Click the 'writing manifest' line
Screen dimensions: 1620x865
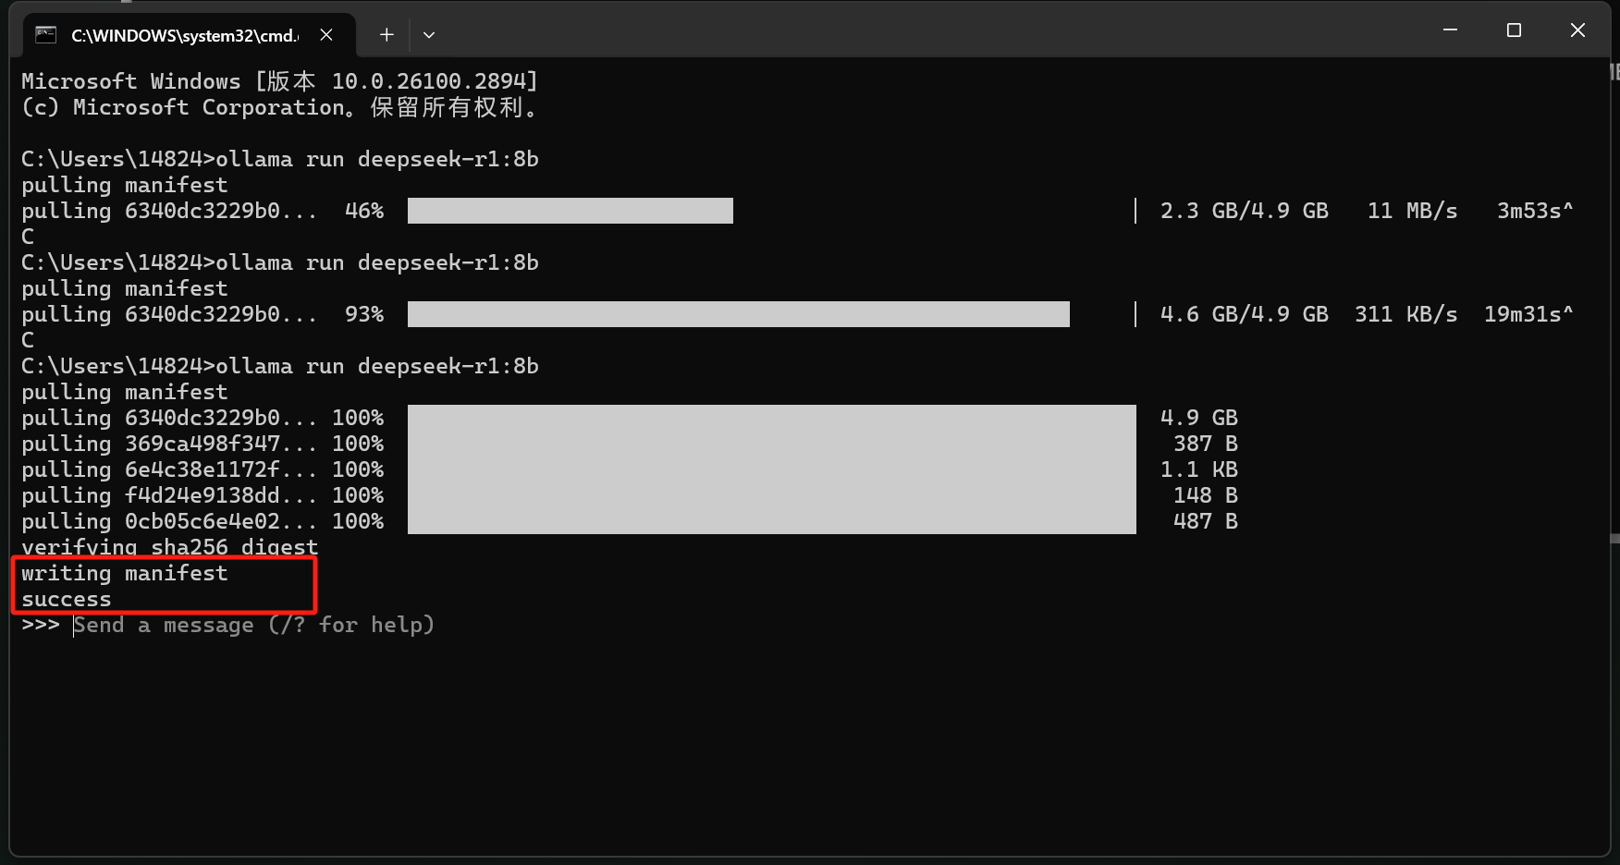[x=125, y=574]
